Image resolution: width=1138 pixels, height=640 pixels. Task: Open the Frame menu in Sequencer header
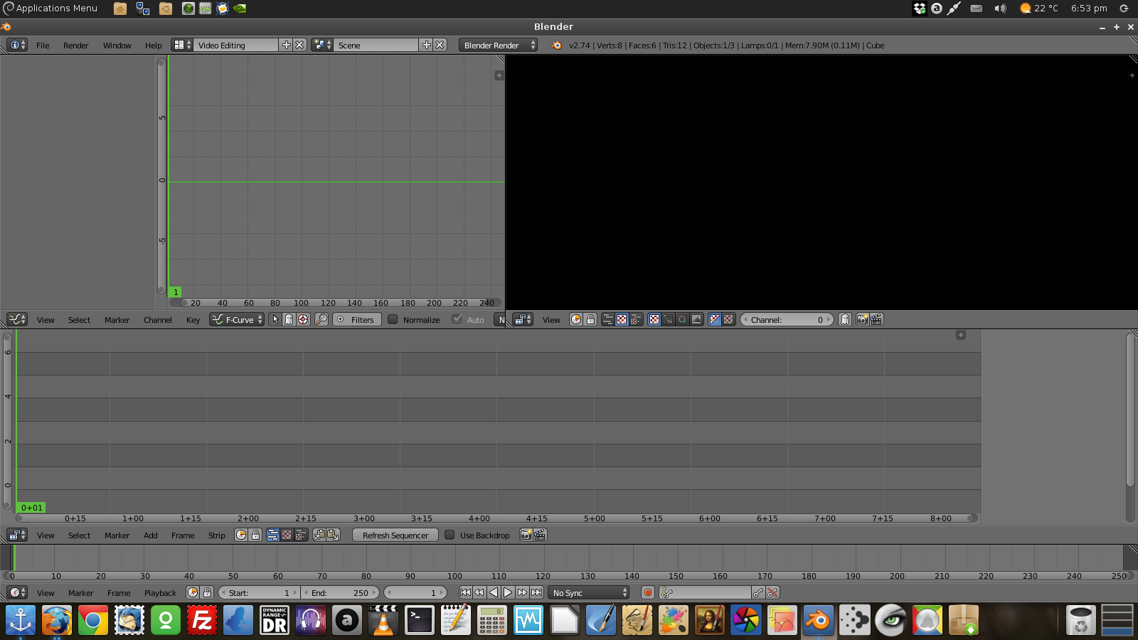coord(183,535)
